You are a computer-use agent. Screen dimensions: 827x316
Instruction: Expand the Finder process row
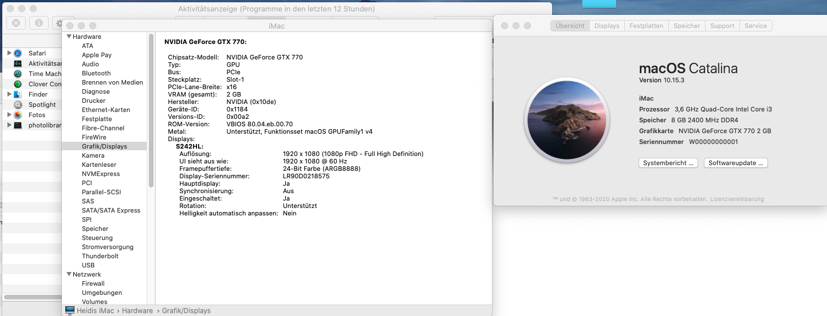[x=9, y=94]
